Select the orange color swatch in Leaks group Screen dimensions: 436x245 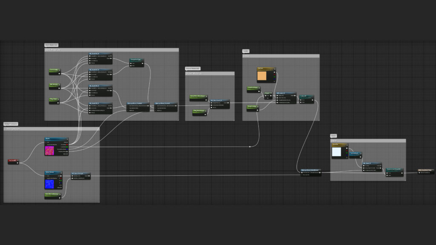pyautogui.click(x=262, y=76)
